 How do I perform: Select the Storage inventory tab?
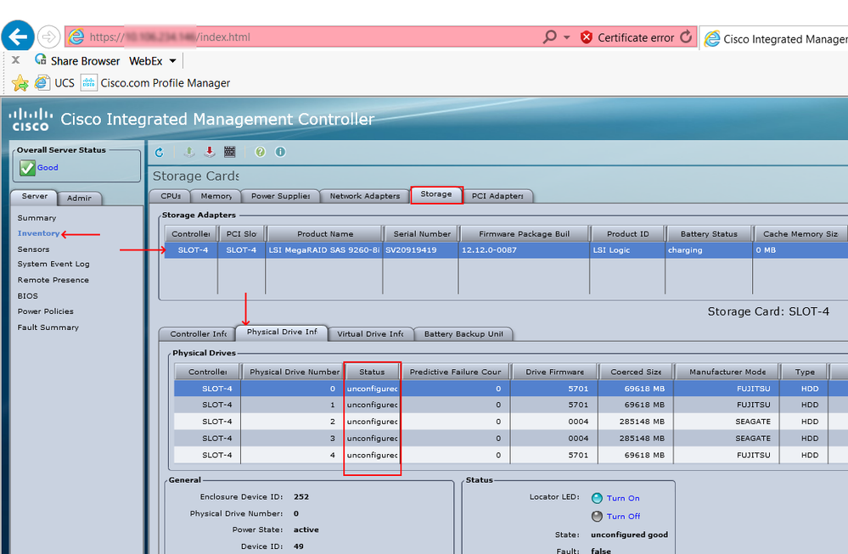click(x=436, y=194)
